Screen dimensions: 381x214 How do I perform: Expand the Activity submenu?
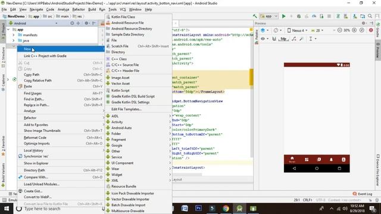pos(139,122)
